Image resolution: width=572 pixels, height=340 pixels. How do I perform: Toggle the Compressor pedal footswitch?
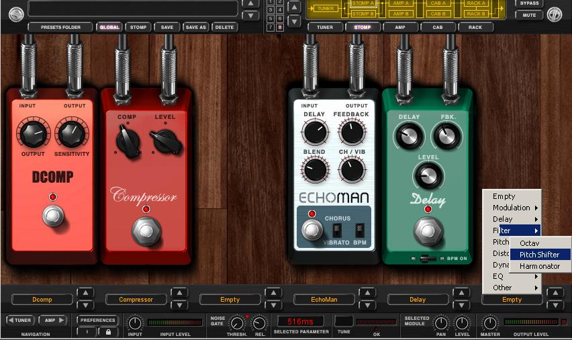pos(146,230)
